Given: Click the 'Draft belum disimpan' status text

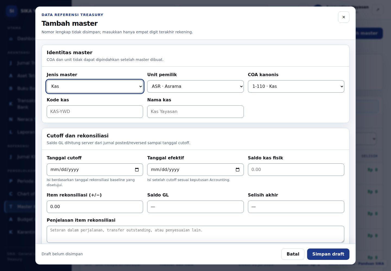Looking at the screenshot, I should click(x=62, y=254).
